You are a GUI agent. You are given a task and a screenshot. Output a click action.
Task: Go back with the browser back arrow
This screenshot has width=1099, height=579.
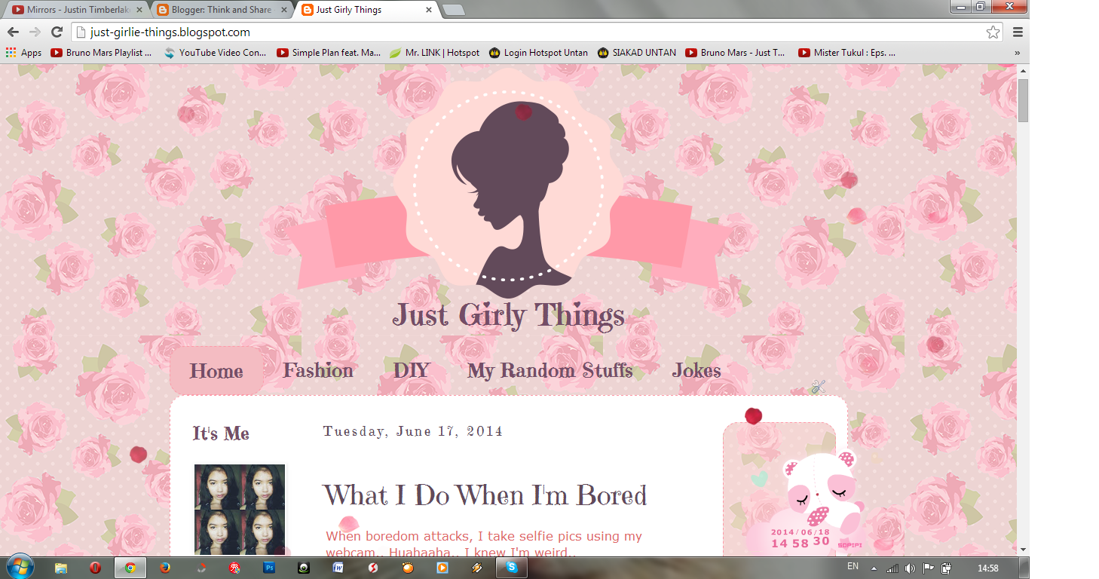[x=13, y=32]
